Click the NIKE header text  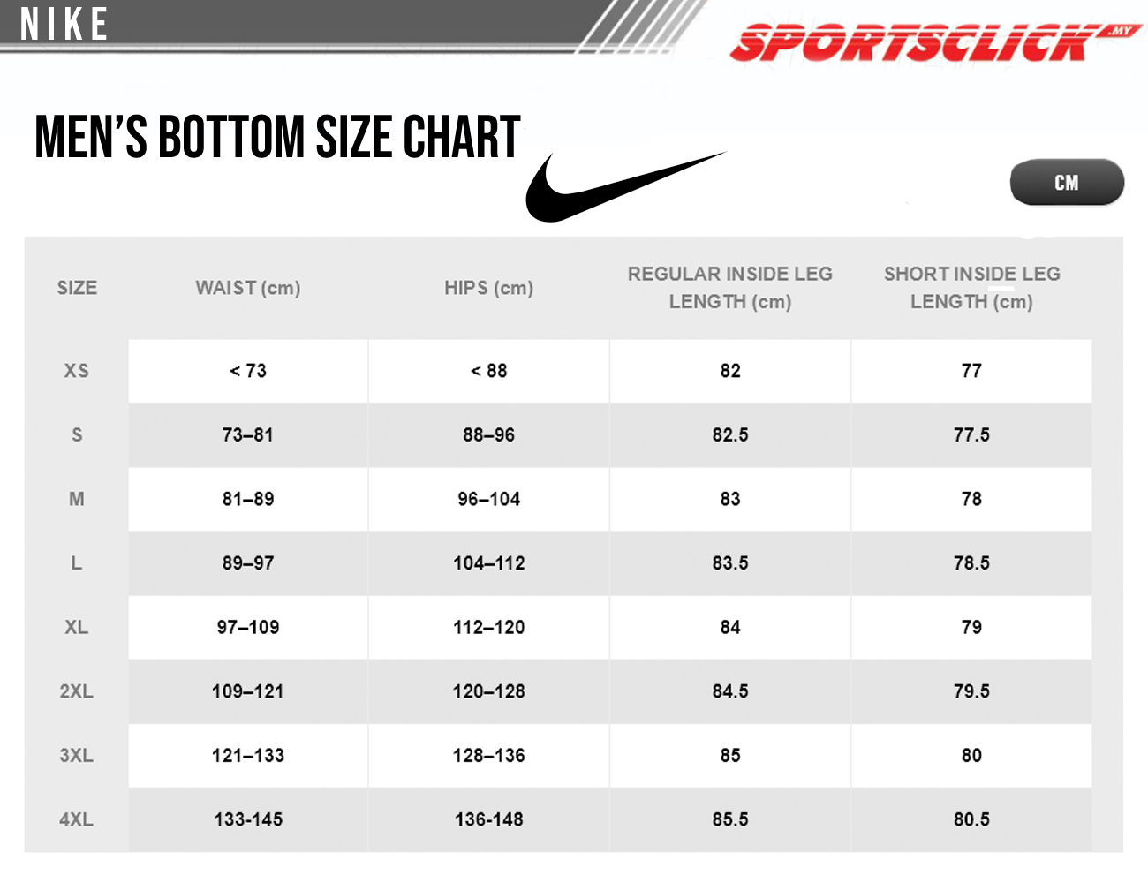coord(64,24)
